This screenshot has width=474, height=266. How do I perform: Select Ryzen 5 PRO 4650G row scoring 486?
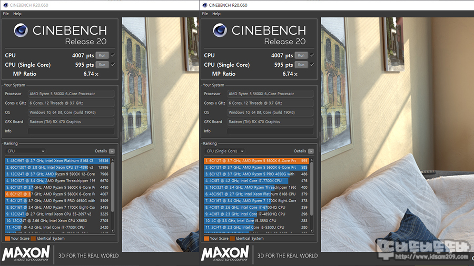256,174
